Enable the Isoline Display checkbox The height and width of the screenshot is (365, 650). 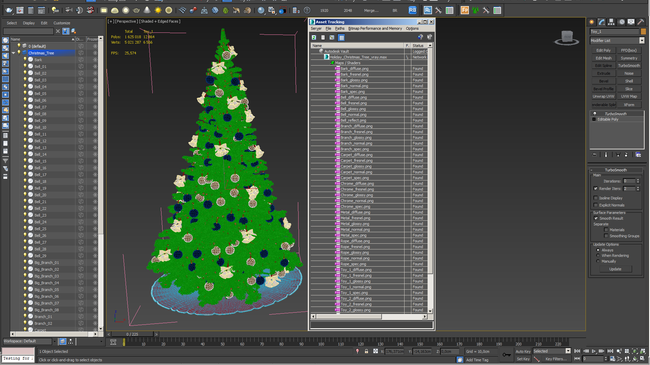tap(596, 198)
